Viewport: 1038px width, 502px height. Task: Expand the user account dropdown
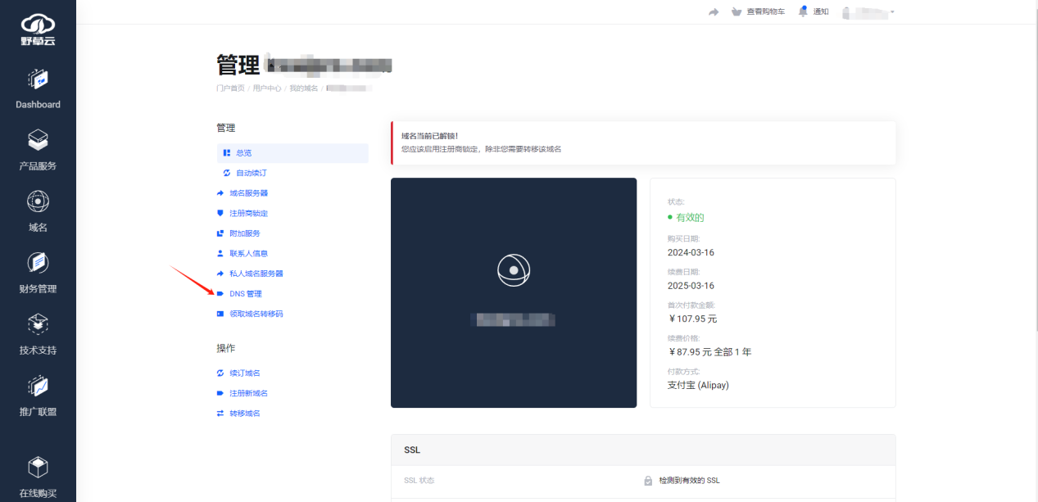click(869, 12)
